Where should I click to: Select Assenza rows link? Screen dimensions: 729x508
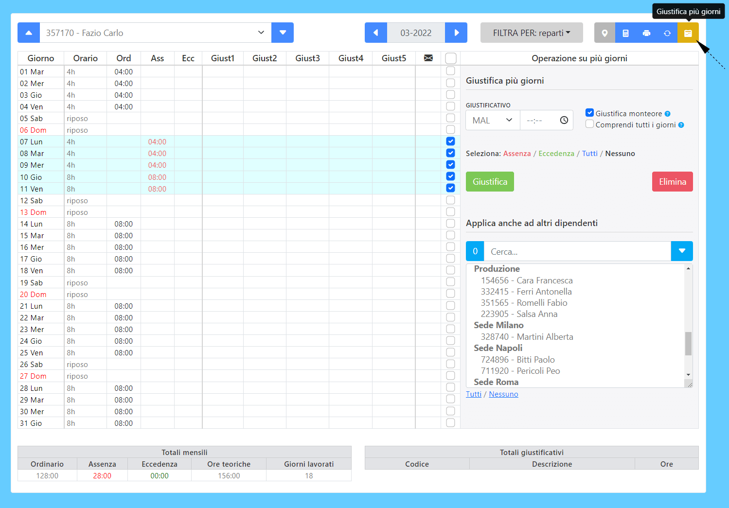(517, 154)
